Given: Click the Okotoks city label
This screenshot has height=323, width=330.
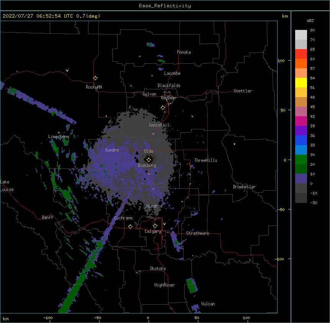Looking at the screenshot, I should click(x=158, y=269).
